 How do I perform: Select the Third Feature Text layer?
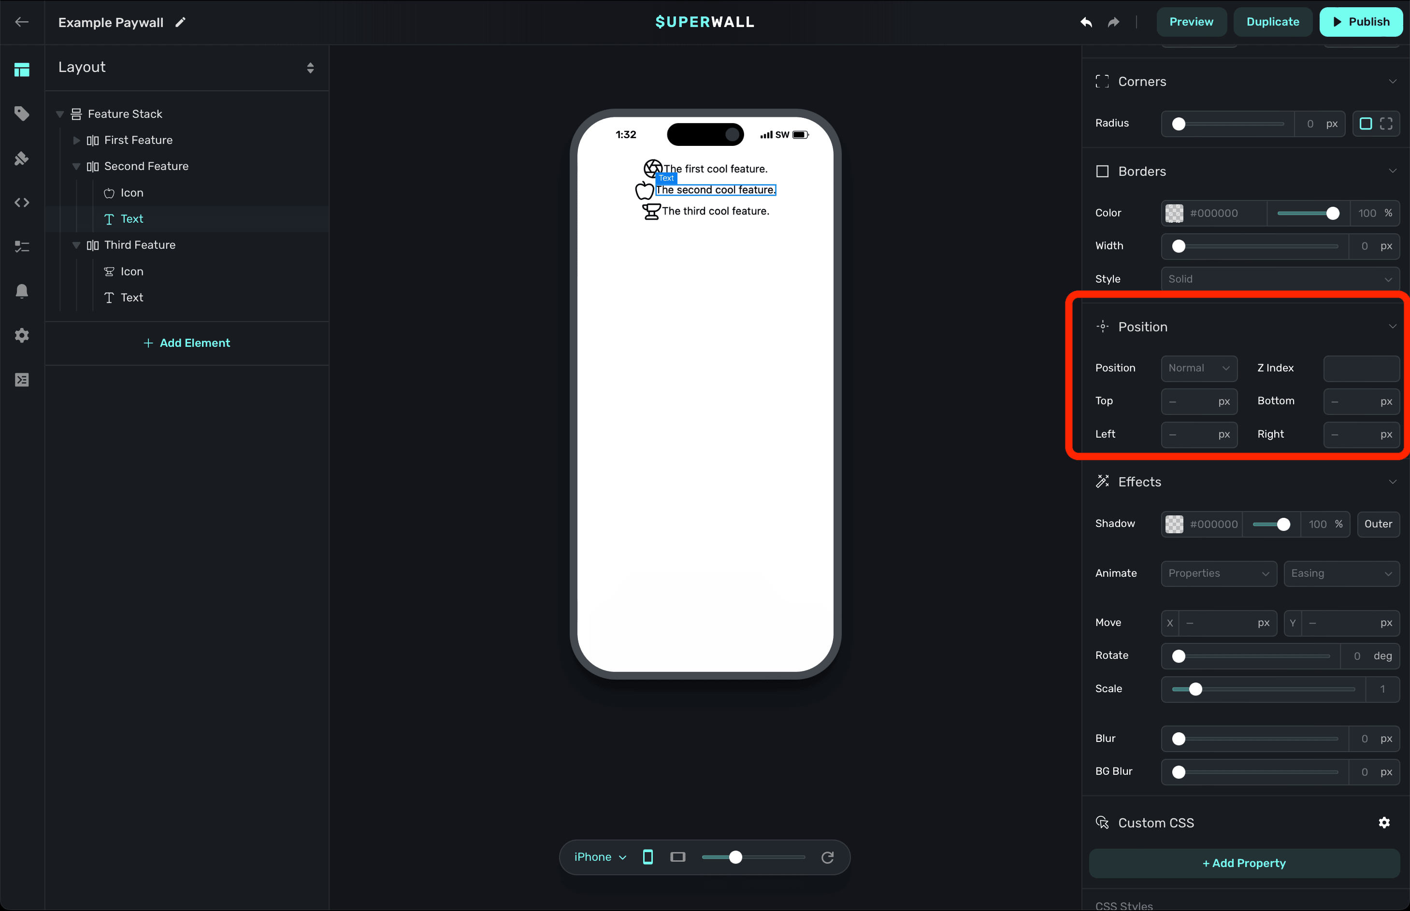[131, 298]
